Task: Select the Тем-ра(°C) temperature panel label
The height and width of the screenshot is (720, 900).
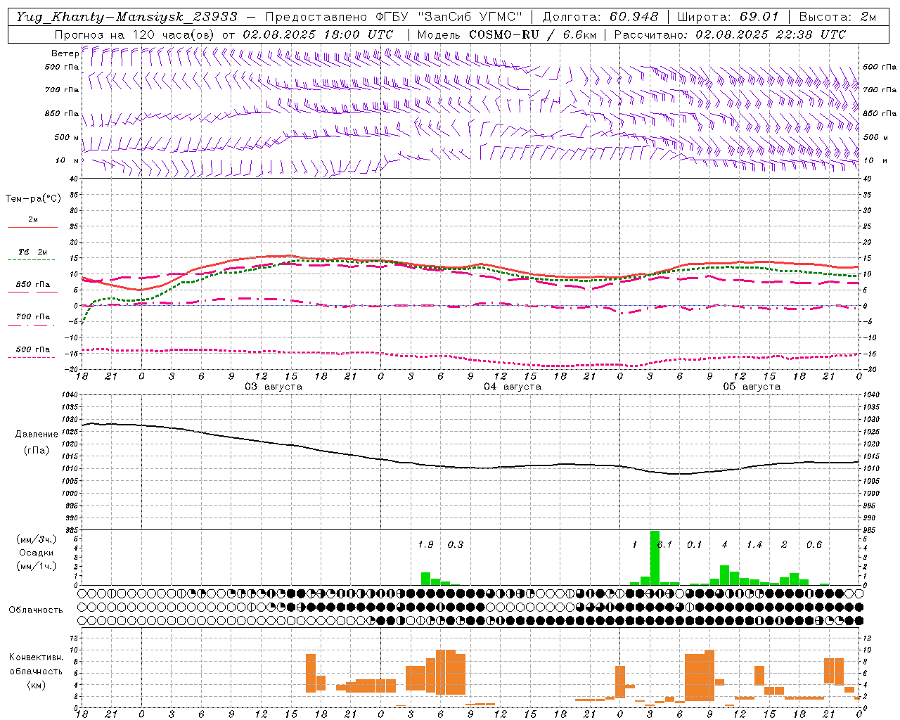Action: 33,199
